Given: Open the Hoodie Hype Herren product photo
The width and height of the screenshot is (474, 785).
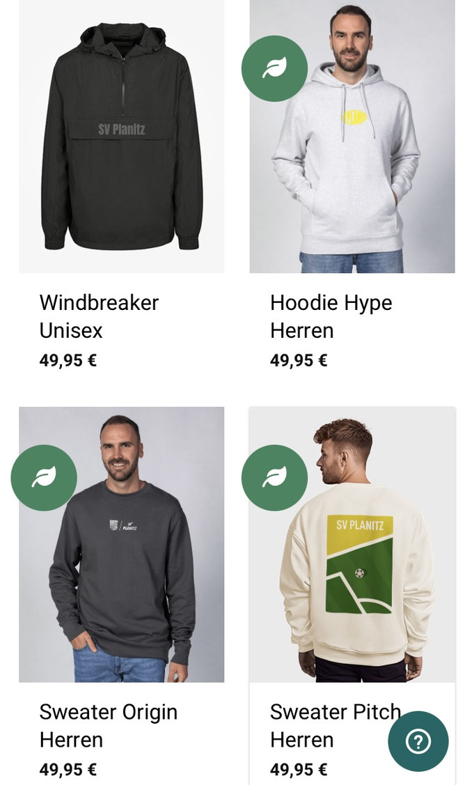Looking at the screenshot, I should click(x=352, y=137).
